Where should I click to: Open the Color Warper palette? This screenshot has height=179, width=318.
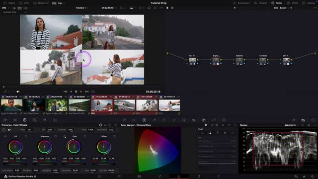tap(144, 120)
